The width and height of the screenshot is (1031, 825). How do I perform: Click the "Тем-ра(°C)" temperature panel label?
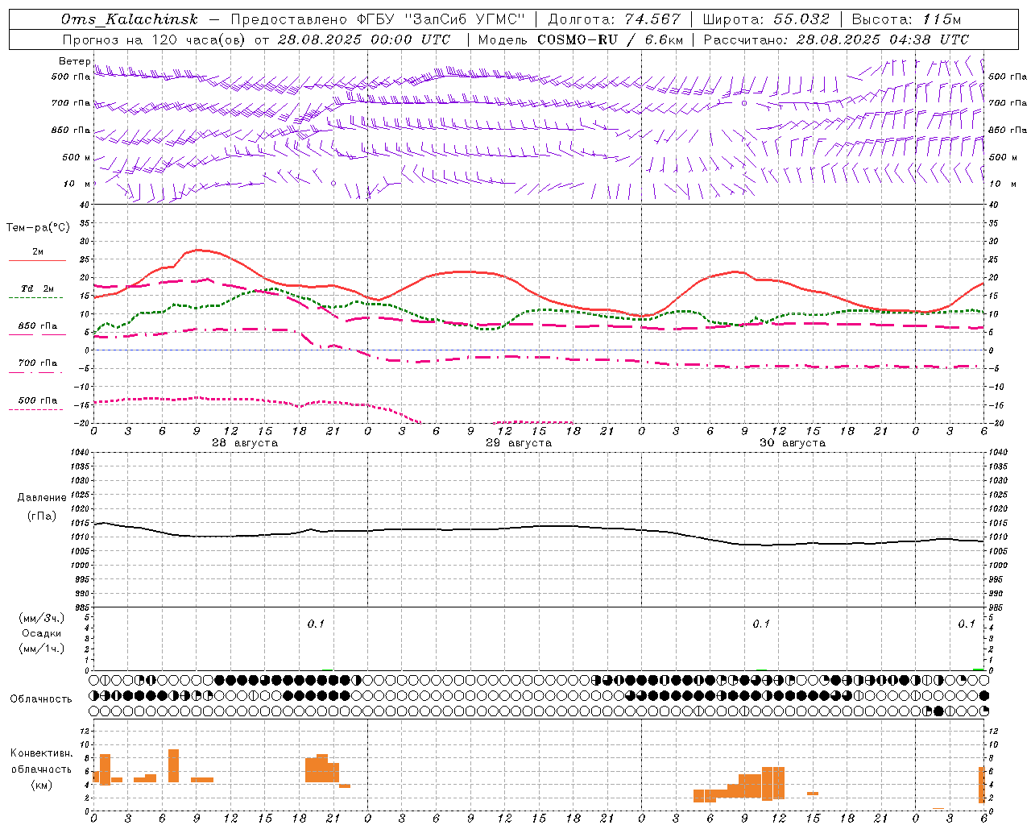[x=38, y=228]
